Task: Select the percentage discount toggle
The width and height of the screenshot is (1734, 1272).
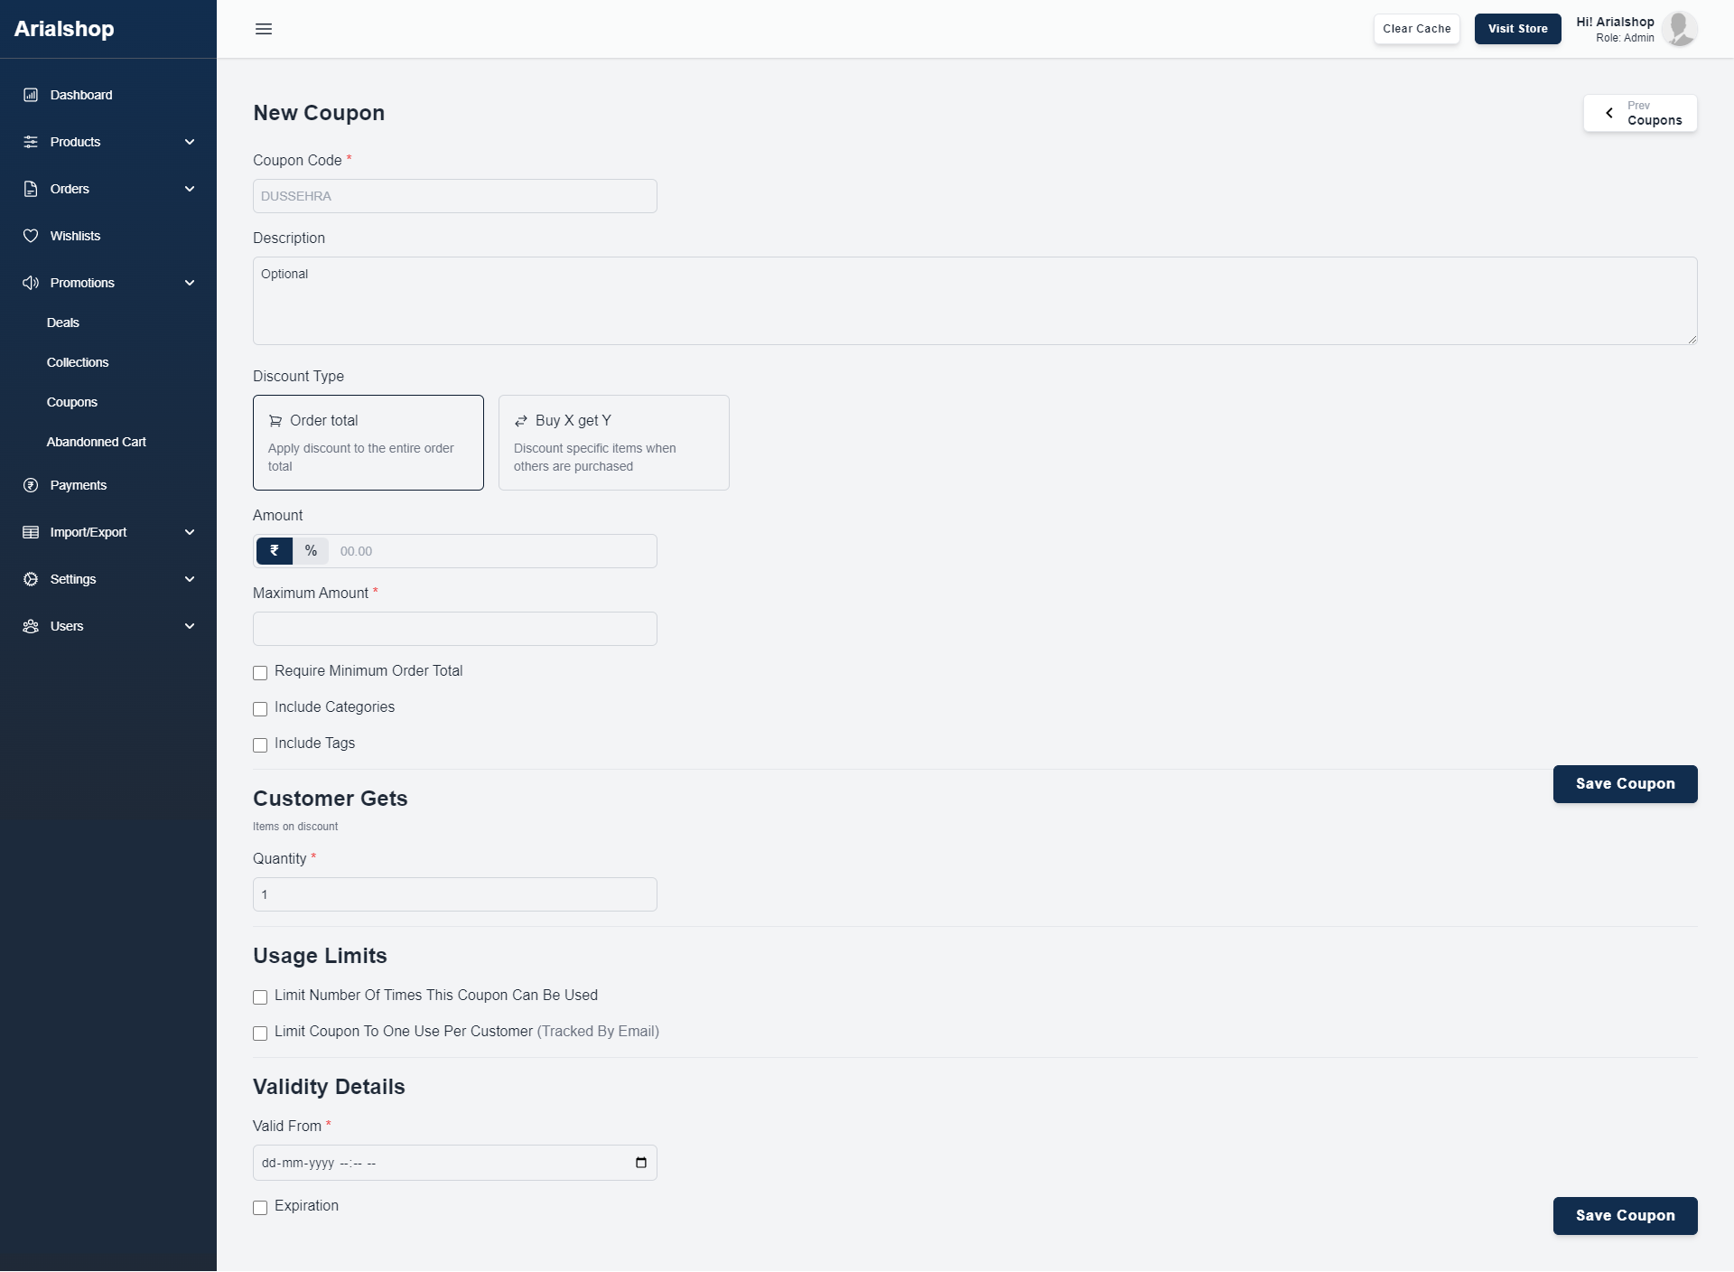Action: click(310, 550)
